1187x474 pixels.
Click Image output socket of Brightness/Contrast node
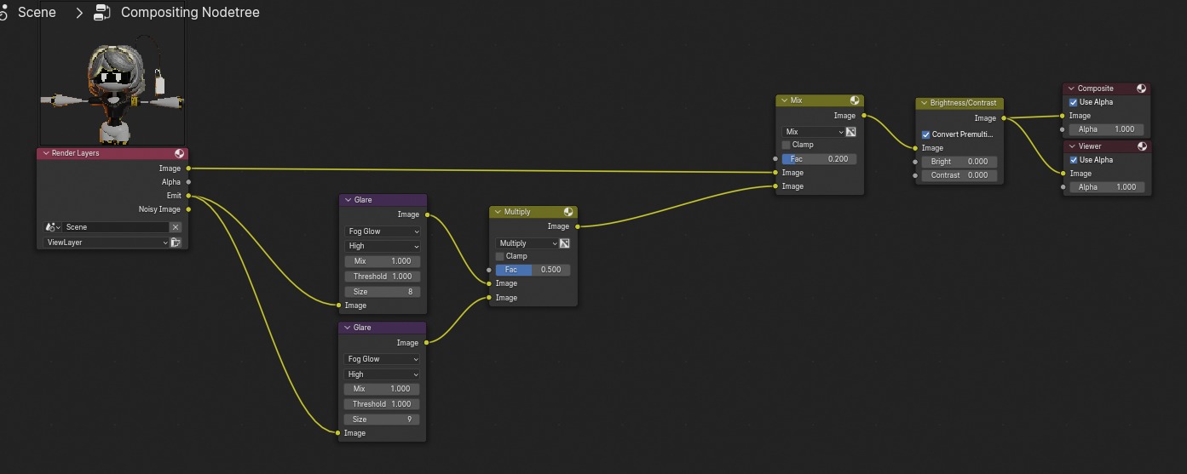pyautogui.click(x=1004, y=118)
